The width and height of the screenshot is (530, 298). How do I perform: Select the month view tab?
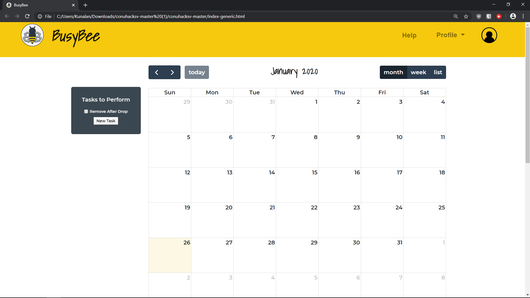(x=393, y=72)
